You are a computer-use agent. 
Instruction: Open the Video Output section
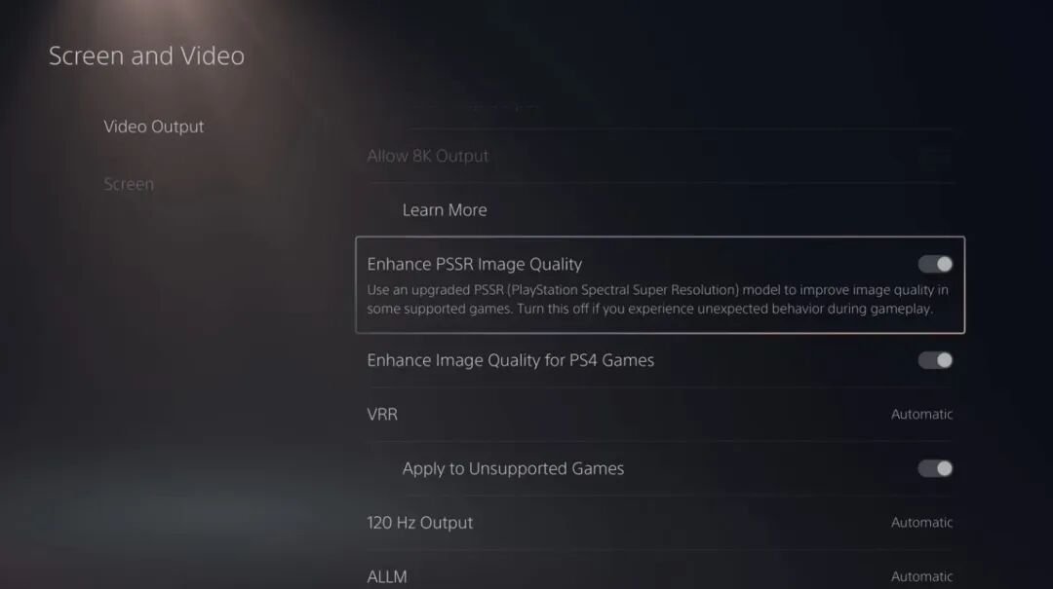(154, 127)
